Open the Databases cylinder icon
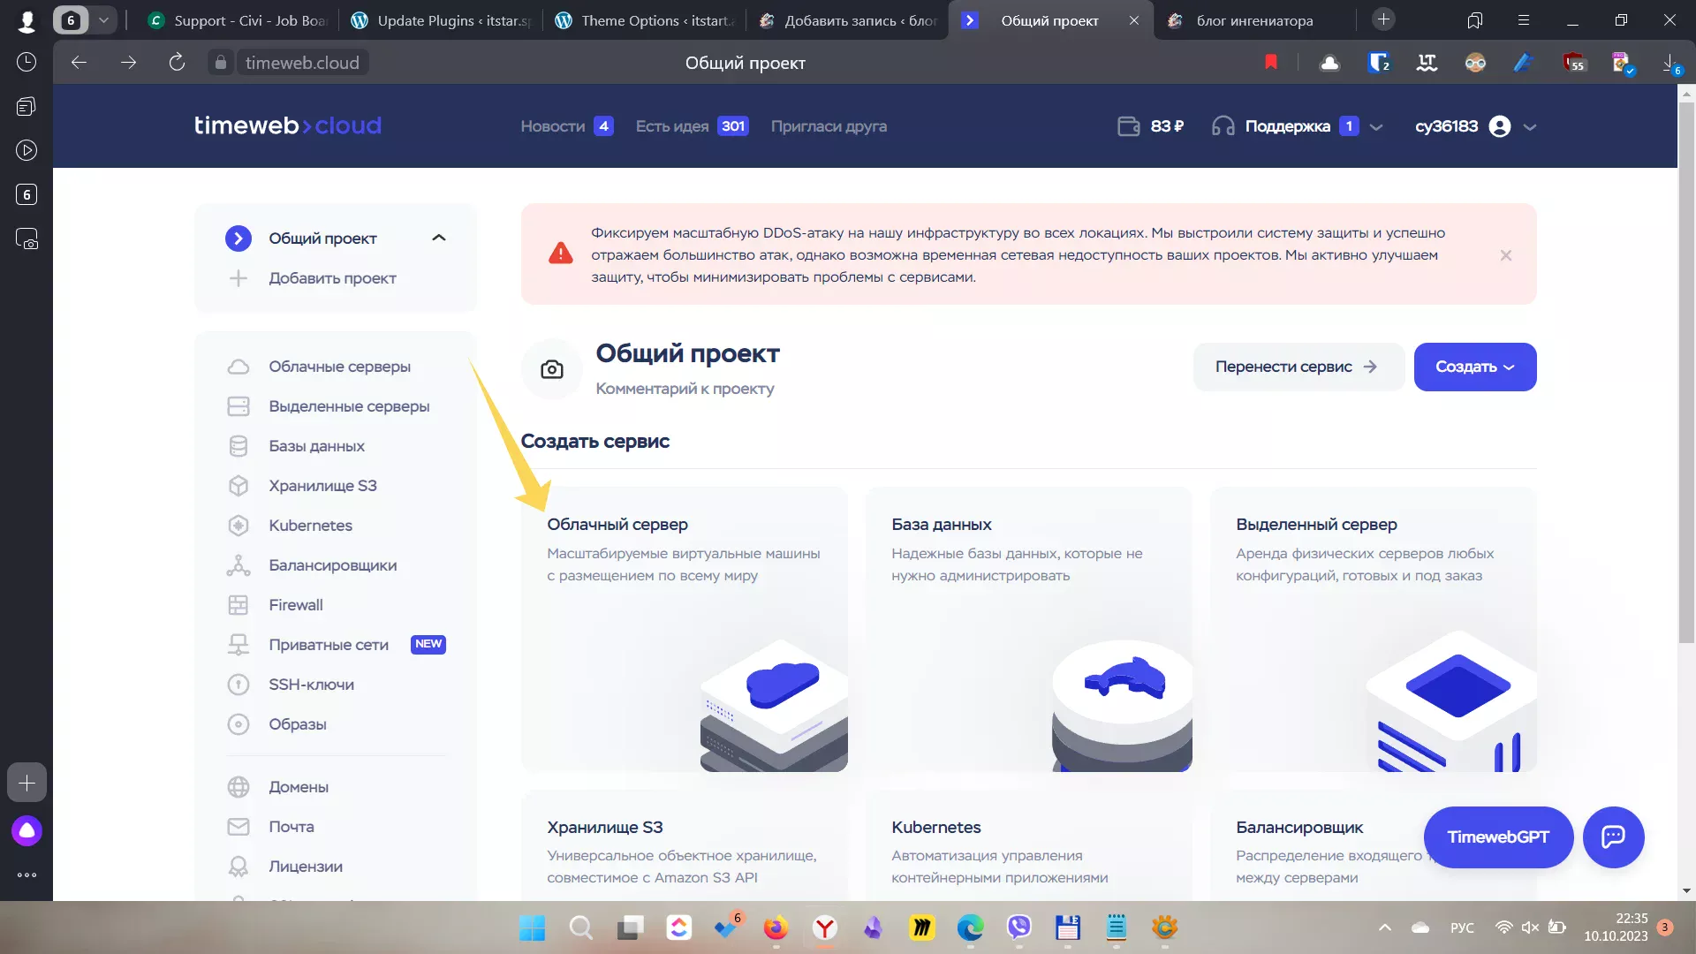 [238, 446]
